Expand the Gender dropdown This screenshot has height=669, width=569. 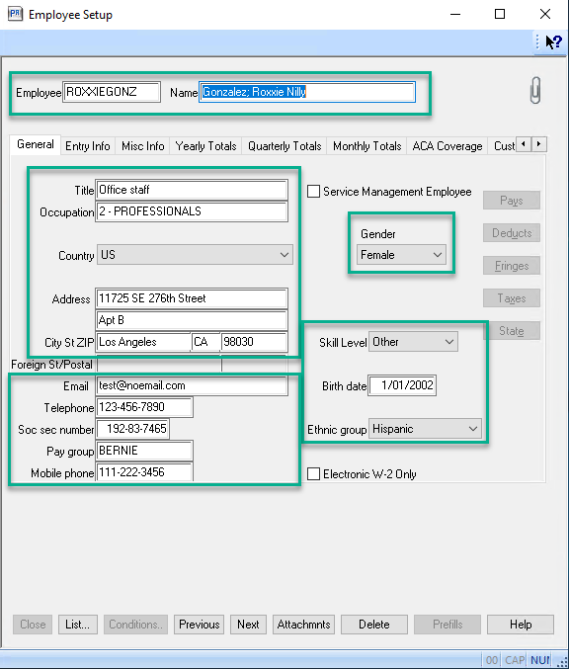[401, 255]
